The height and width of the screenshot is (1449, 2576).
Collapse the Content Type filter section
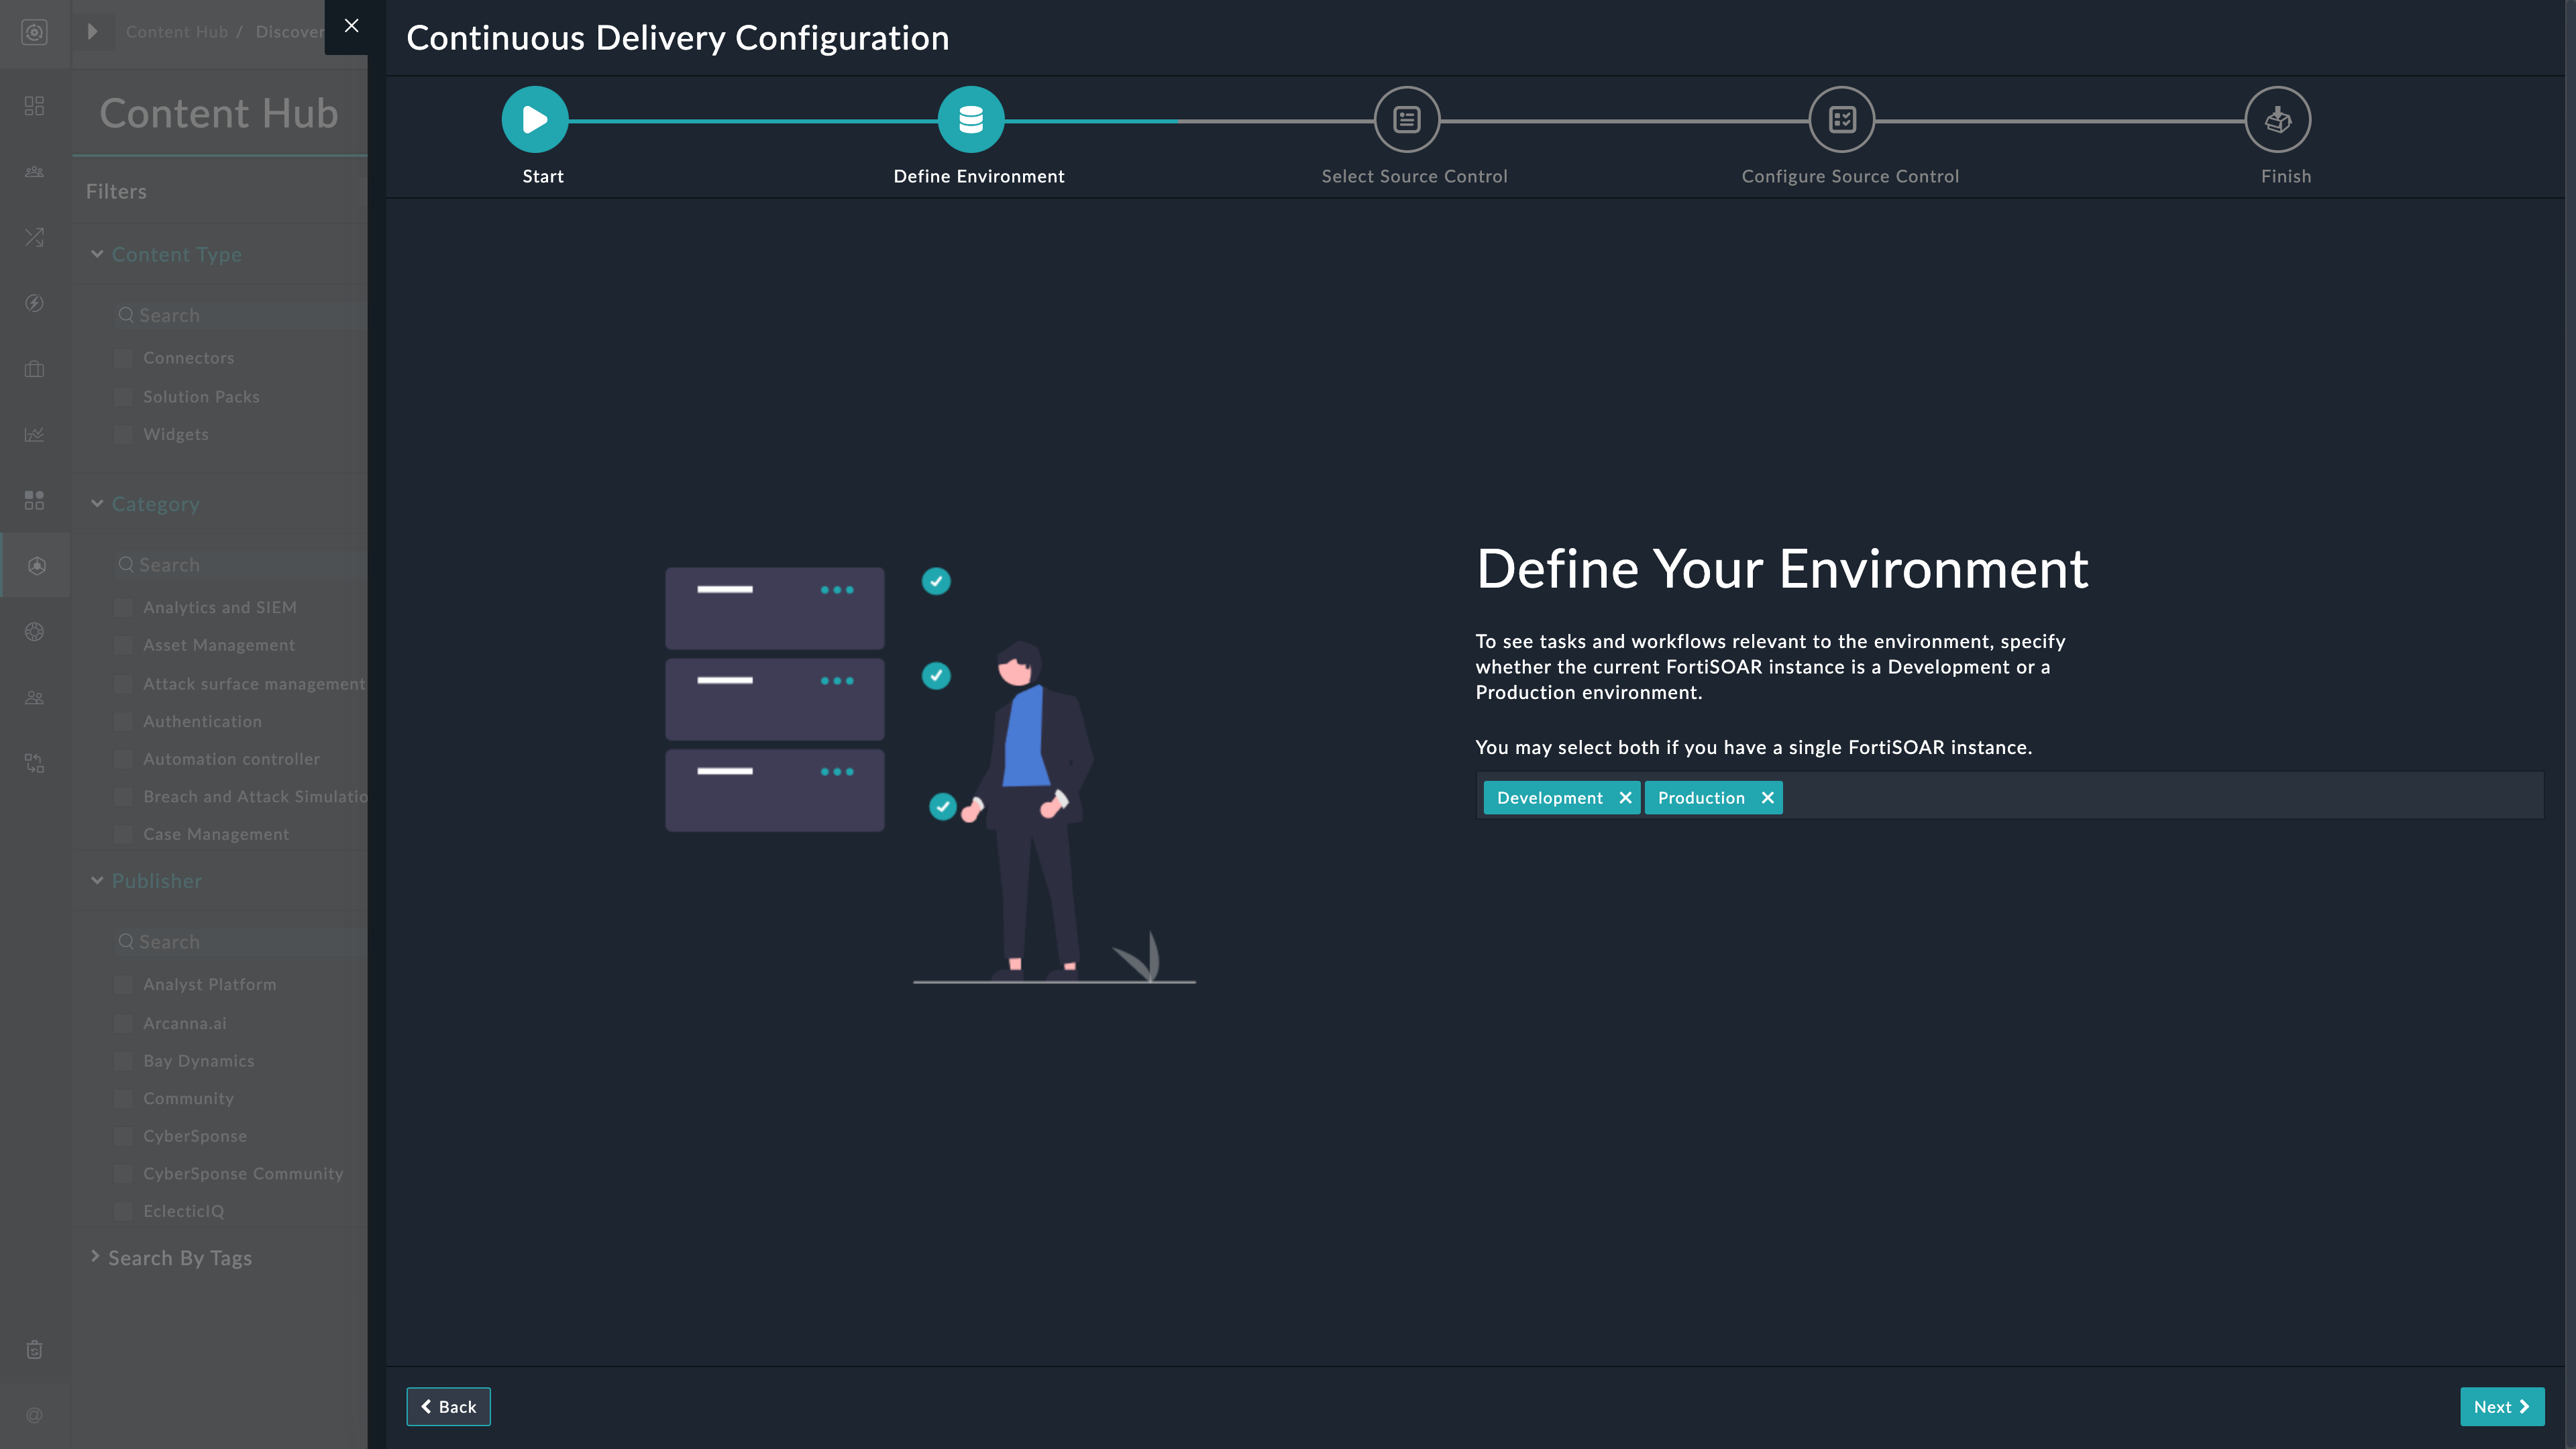[x=97, y=254]
